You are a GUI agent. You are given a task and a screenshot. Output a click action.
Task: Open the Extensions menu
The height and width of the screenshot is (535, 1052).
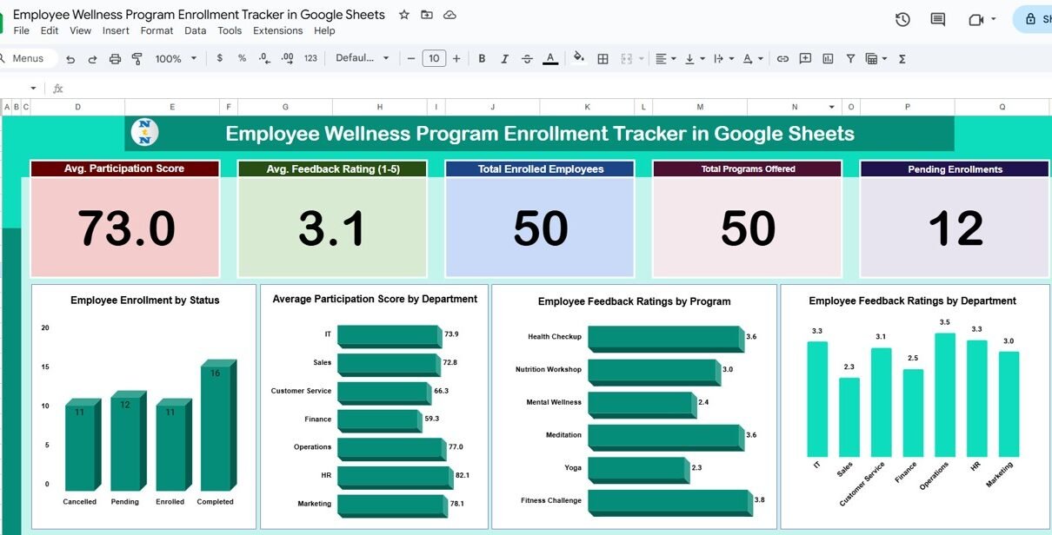tap(277, 30)
